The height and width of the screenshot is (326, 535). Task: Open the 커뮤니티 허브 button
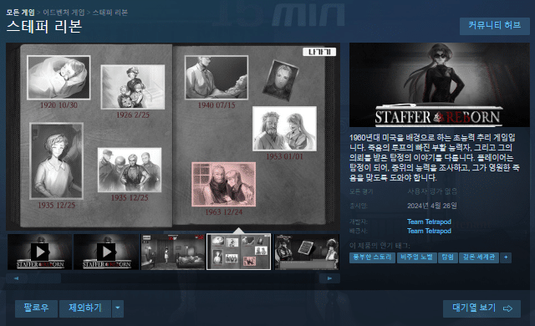click(494, 26)
